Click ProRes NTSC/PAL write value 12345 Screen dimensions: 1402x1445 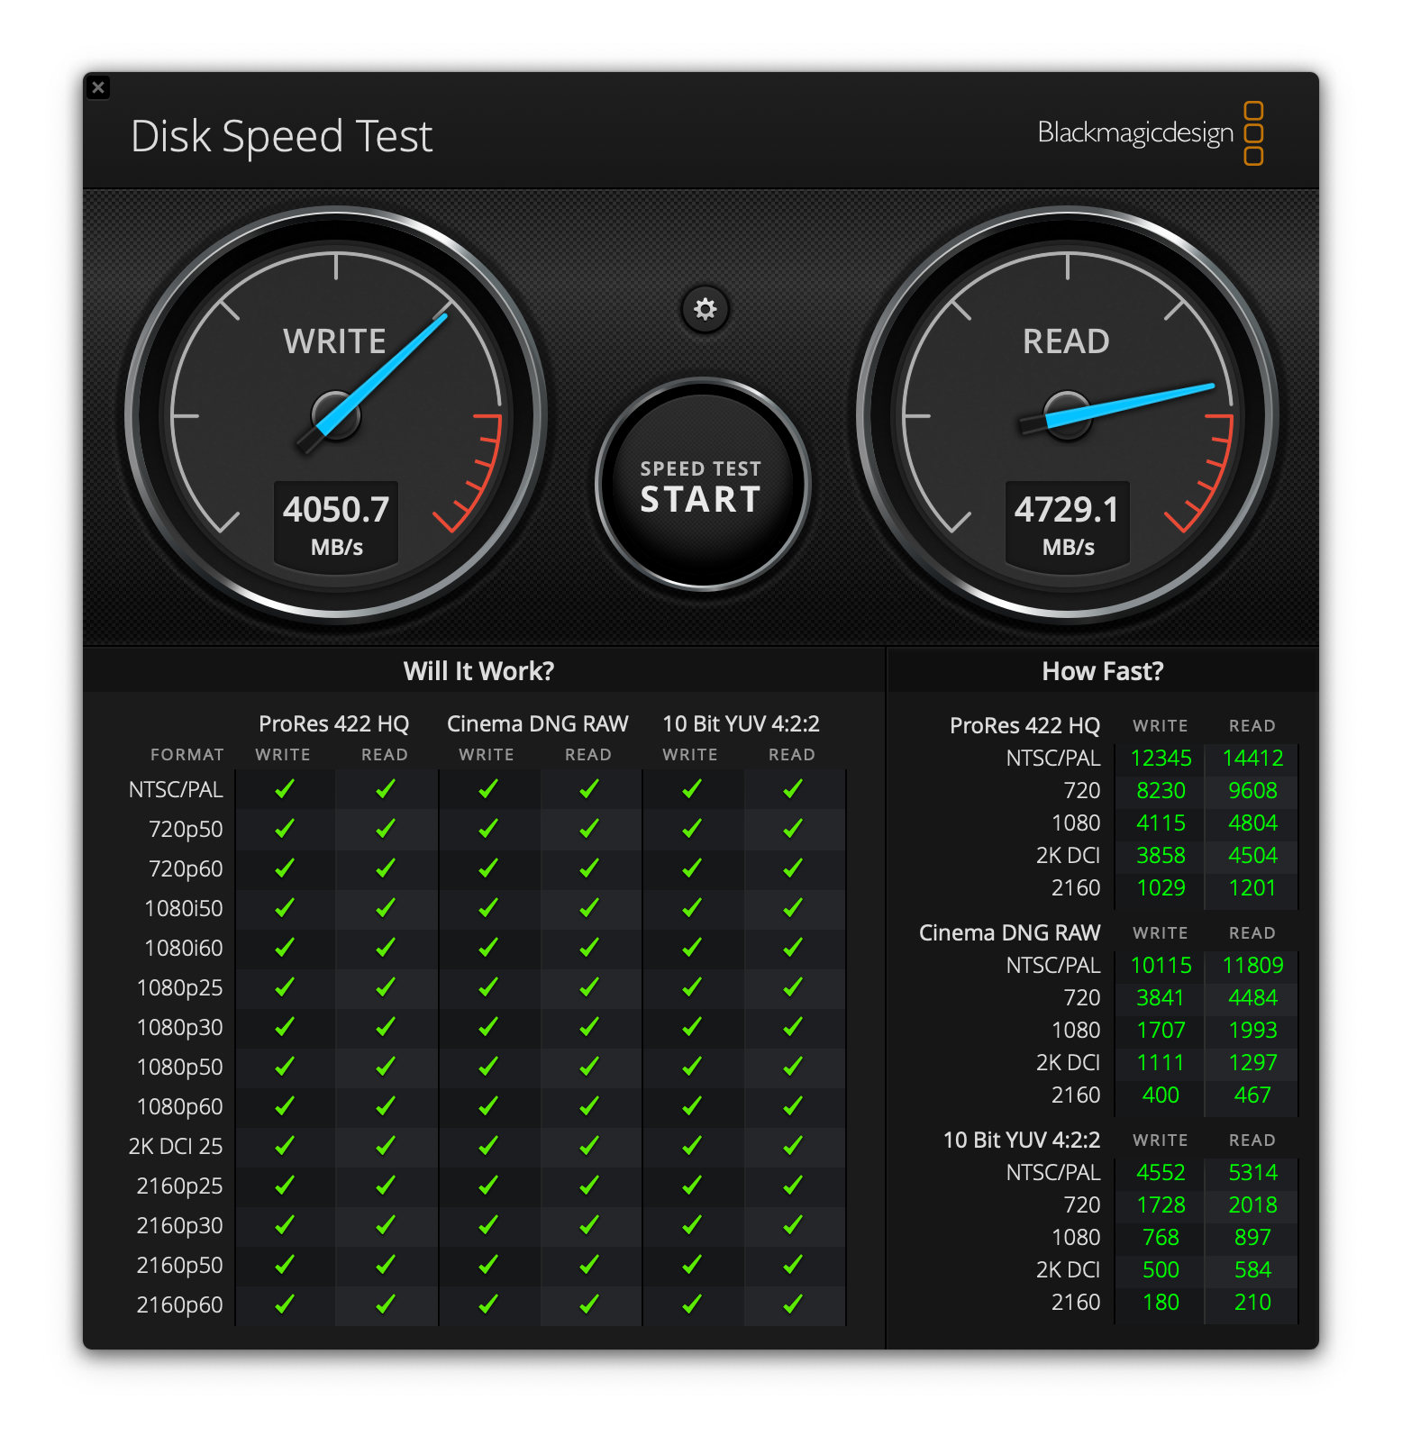[x=1161, y=759]
